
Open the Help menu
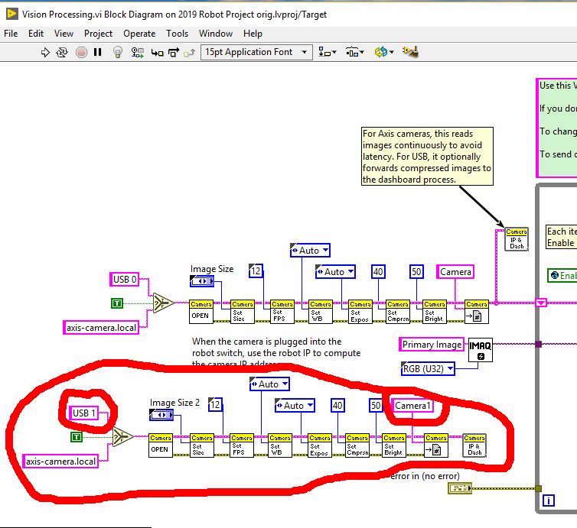tap(253, 34)
